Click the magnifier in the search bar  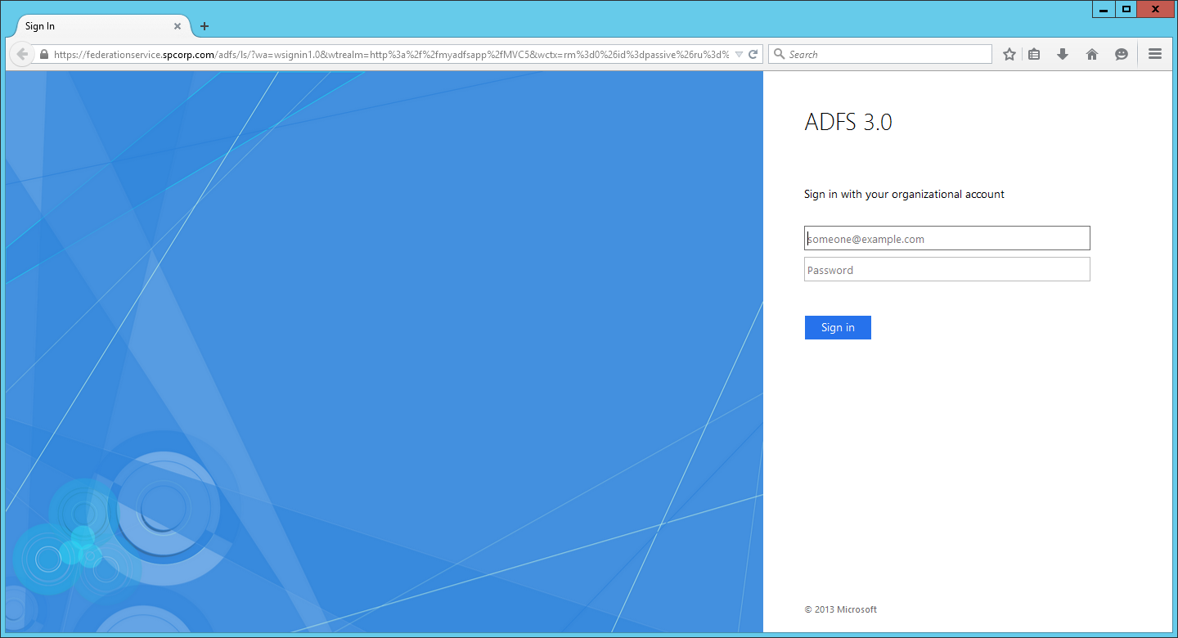tap(779, 53)
